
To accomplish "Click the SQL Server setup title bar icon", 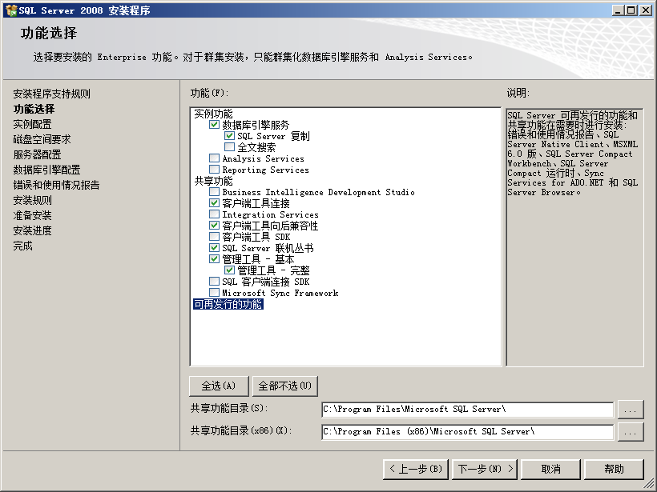I will (10, 10).
